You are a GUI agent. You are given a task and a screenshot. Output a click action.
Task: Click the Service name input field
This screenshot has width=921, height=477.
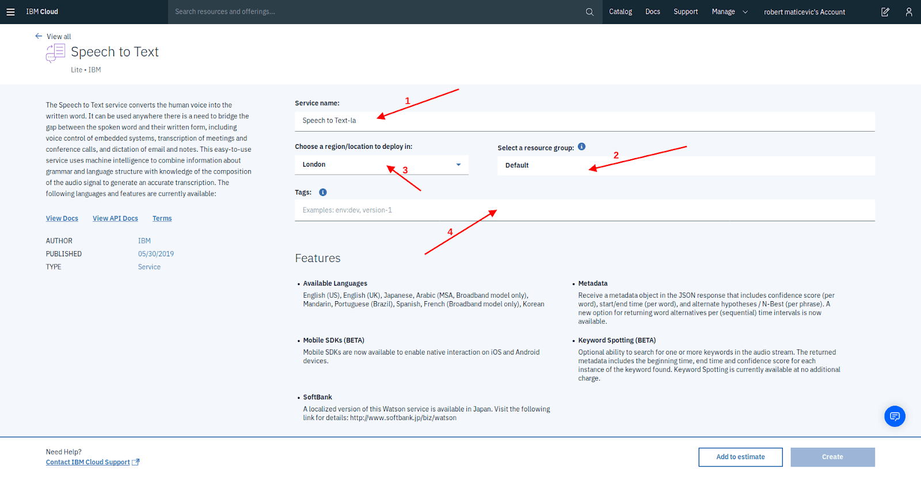click(x=585, y=121)
